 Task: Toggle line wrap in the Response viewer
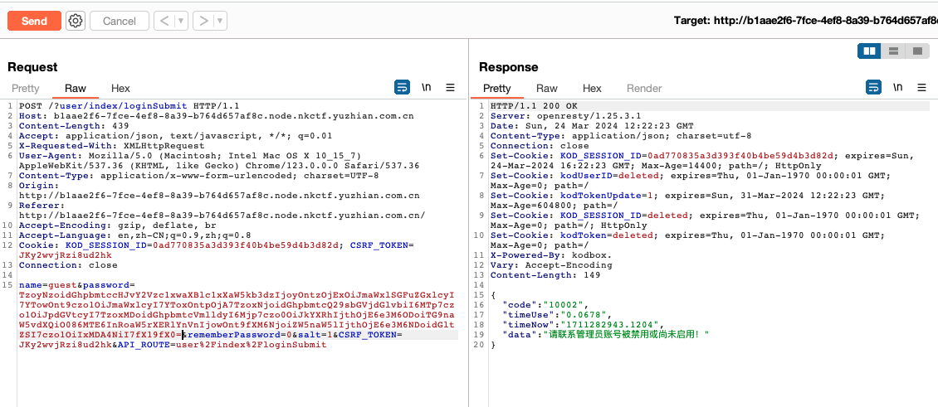point(873,87)
